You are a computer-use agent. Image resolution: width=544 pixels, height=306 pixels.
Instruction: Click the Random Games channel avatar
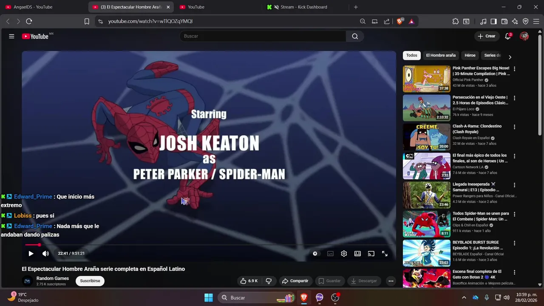(x=27, y=281)
